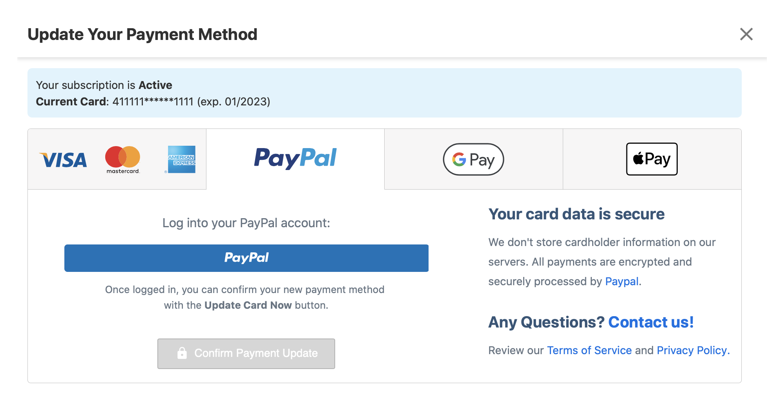Close the Update Your Payment Method dialog
Image resolution: width=770 pixels, height=409 pixels.
pyautogui.click(x=746, y=34)
